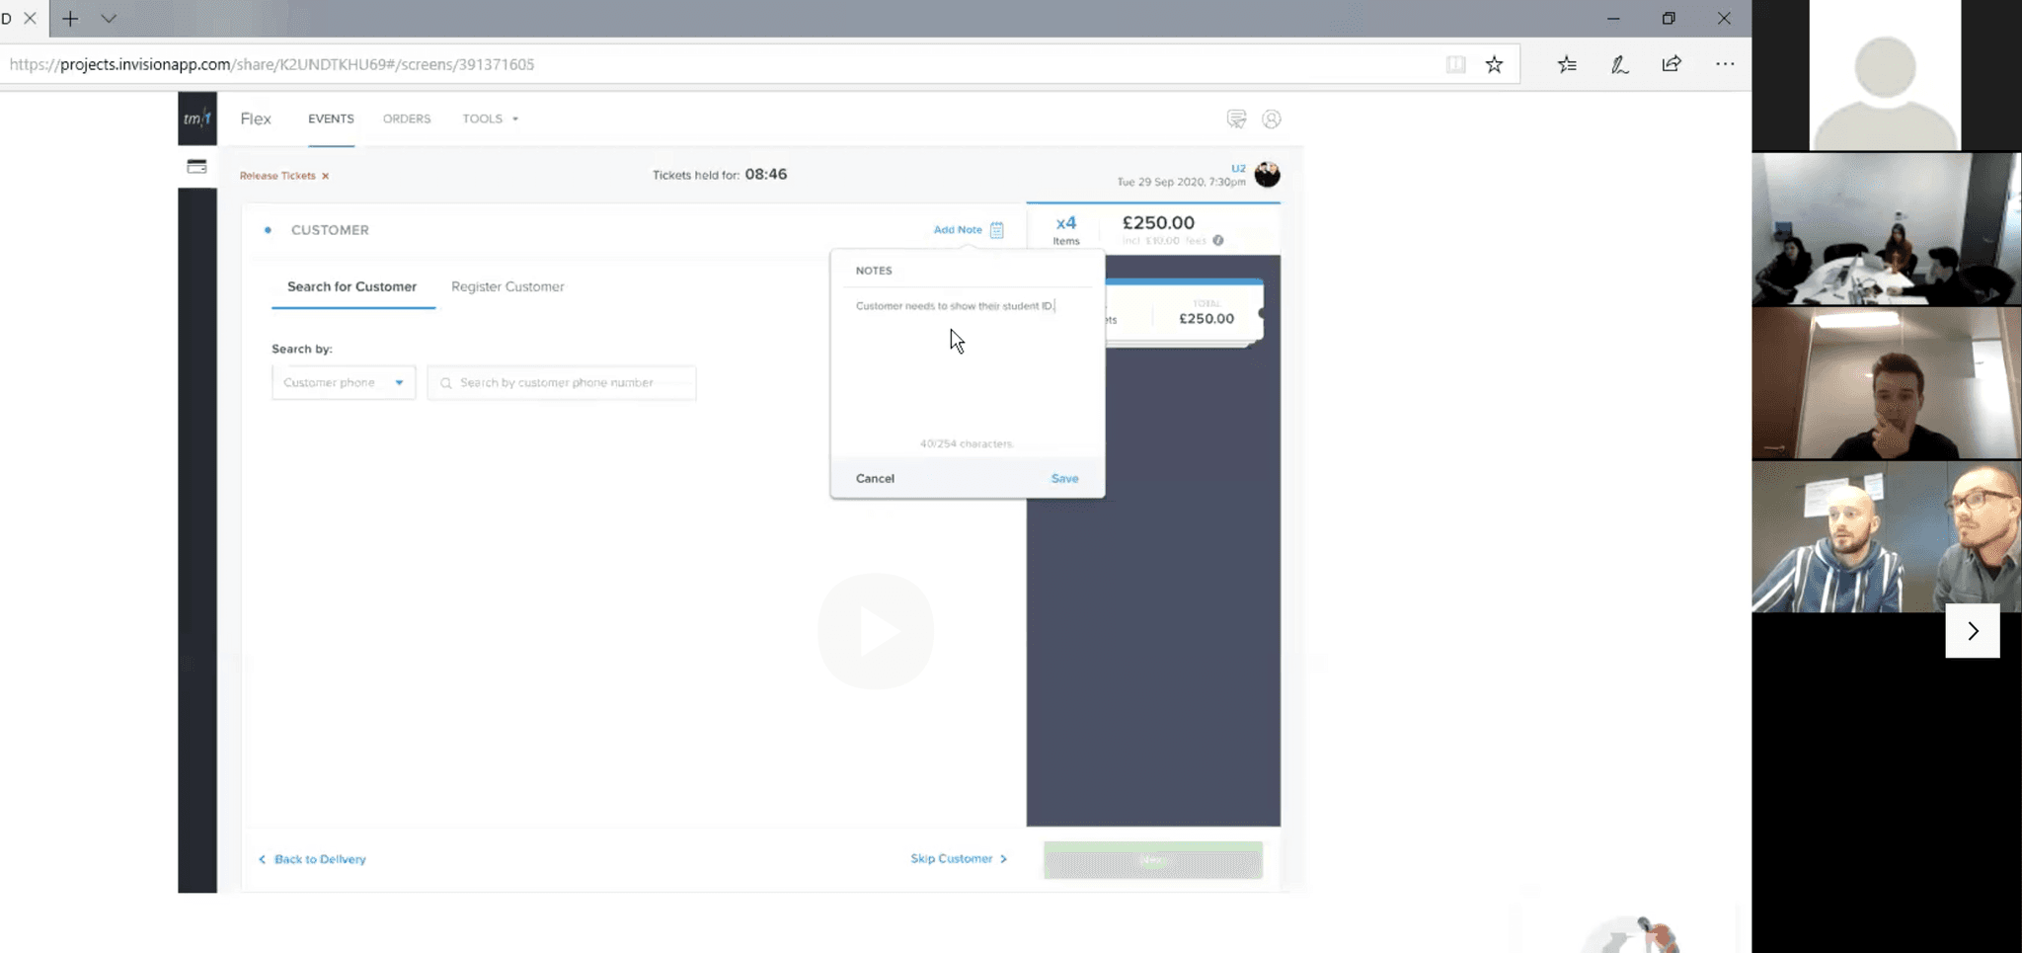Switch to the Register Customer tab
This screenshot has height=953, width=2022.
[507, 286]
